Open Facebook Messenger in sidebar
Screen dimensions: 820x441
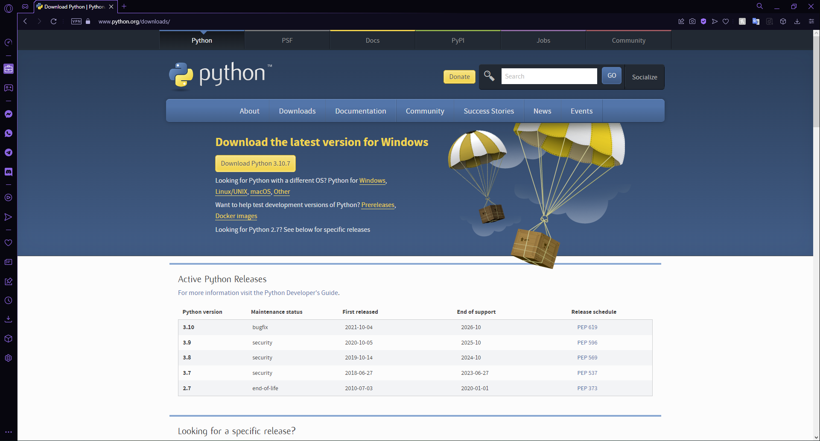9,114
